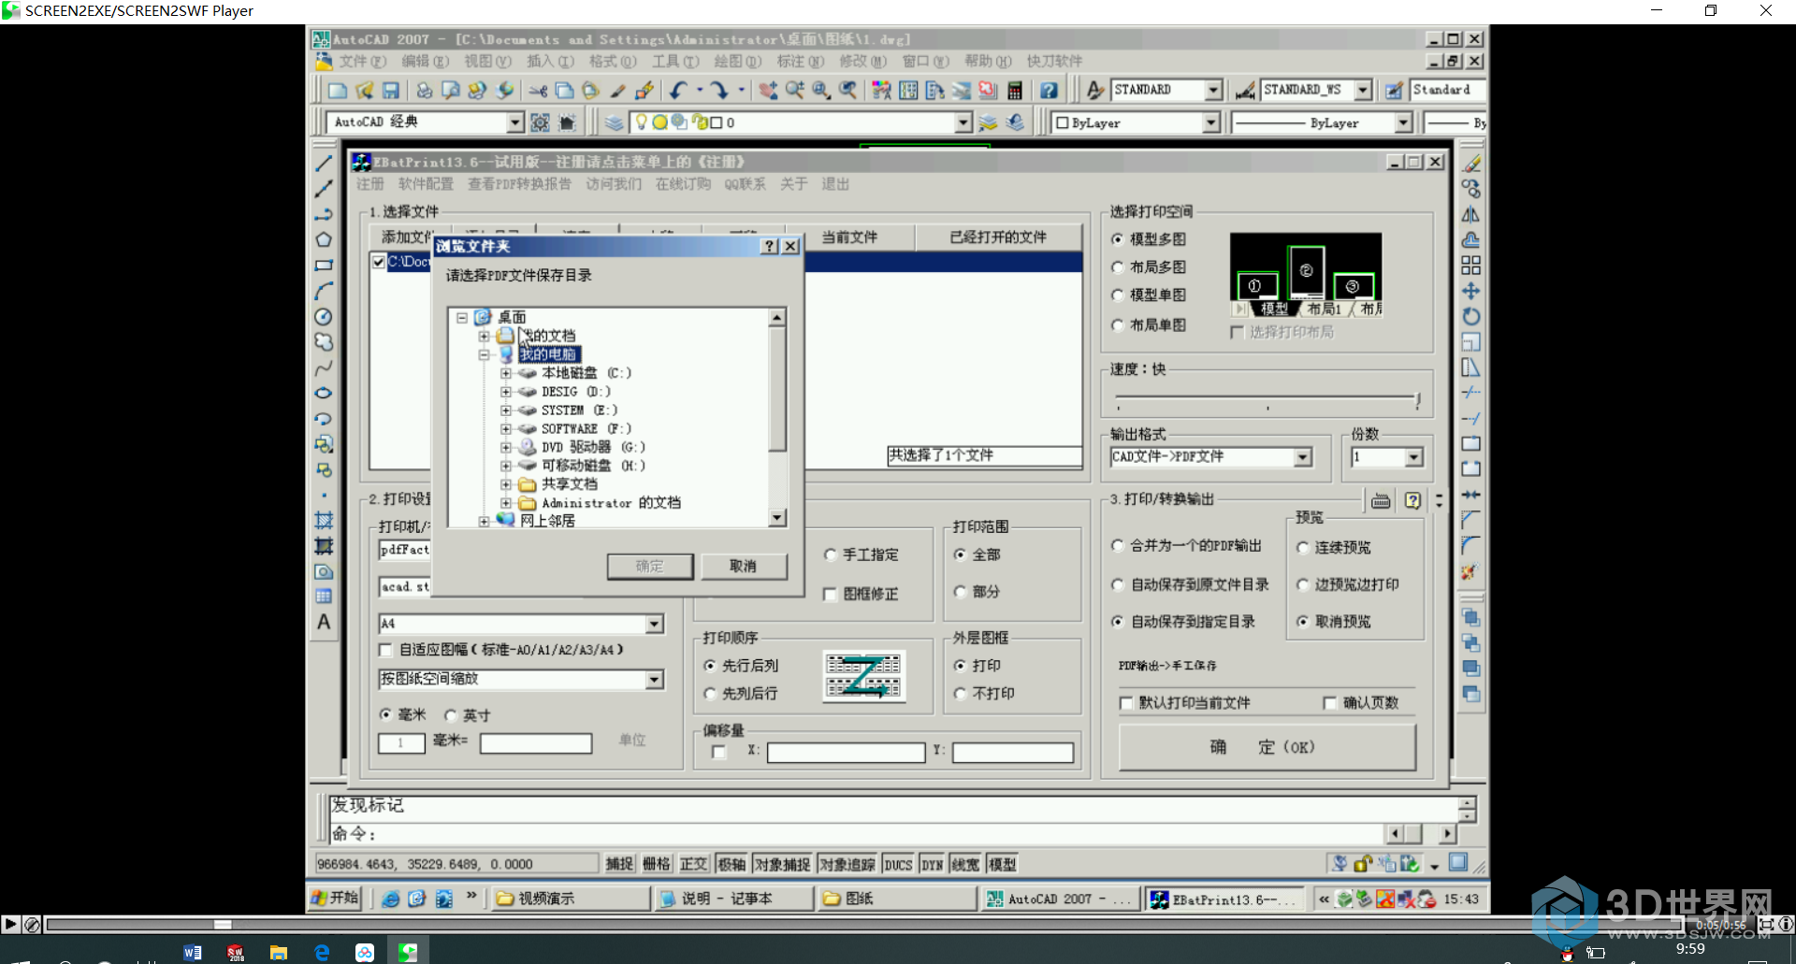
Task: Open the 输出格式 CAD文件->PDF文件 dropdown
Action: (1303, 457)
